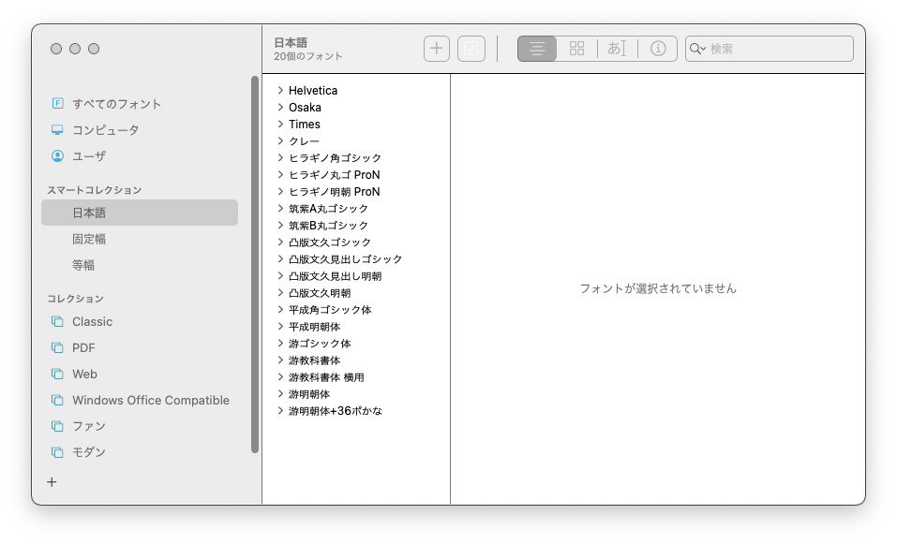897x544 pixels.
Task: Expand the Osaka font family
Action: [x=280, y=108]
